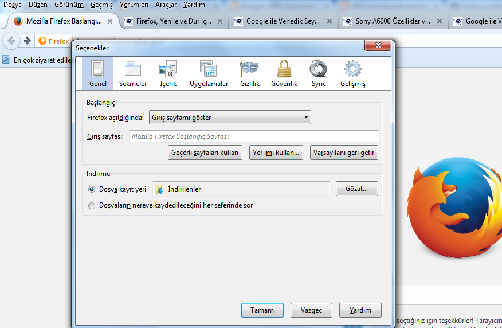Click the En çok ziyaret edilen bookmark icon
Image resolution: width=502 pixels, height=328 pixels.
pos(6,60)
